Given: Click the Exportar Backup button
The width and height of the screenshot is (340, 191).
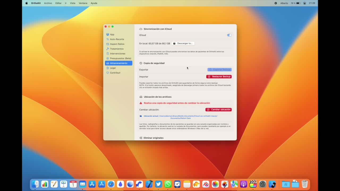Looking at the screenshot, I should coord(219,70).
